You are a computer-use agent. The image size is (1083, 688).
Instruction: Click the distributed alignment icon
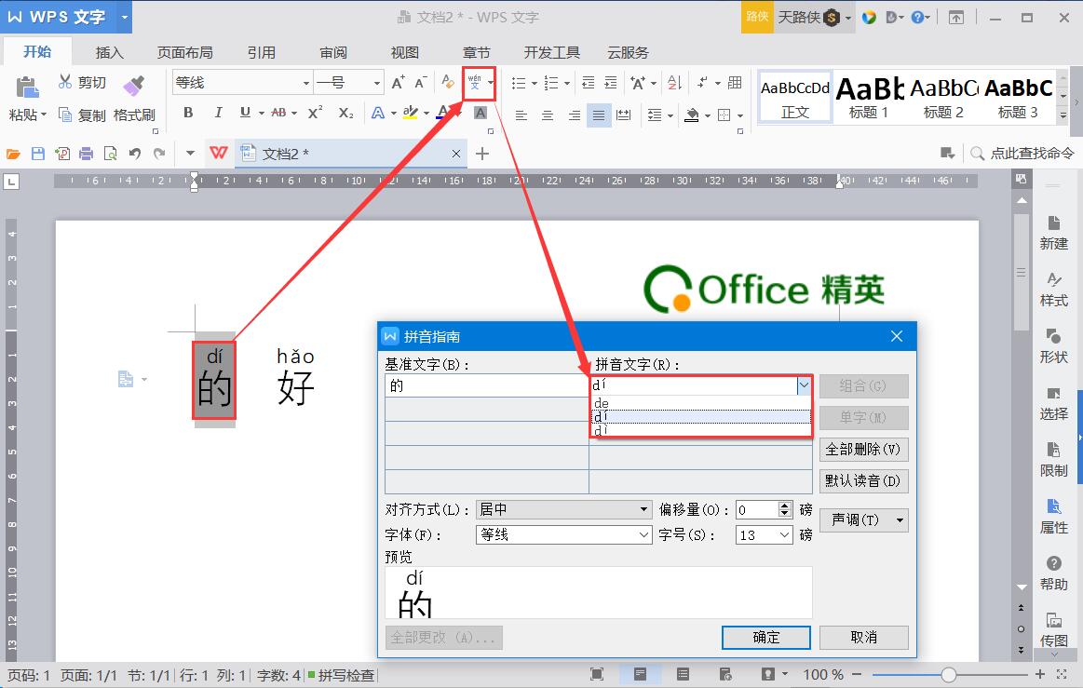pos(624,115)
